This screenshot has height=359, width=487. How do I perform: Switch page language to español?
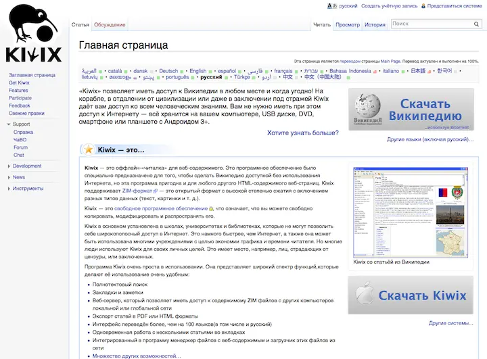click(227, 71)
